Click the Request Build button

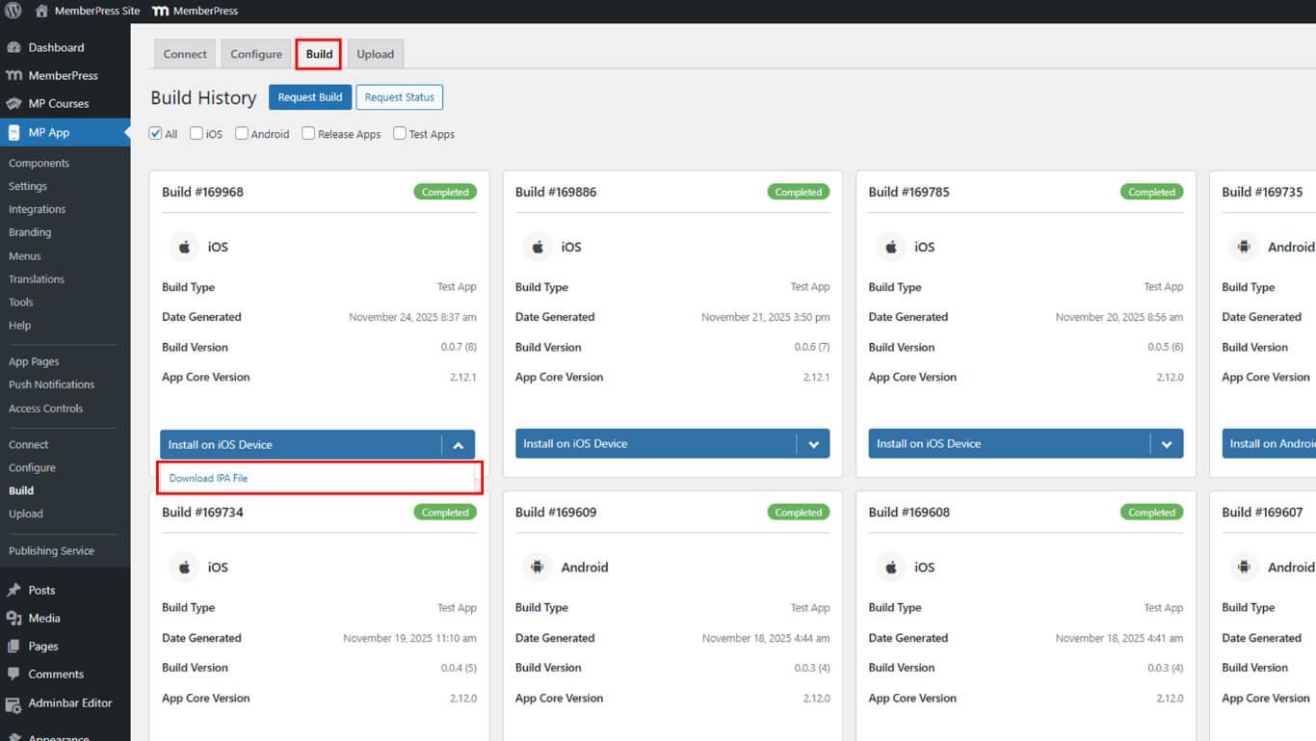(x=310, y=97)
